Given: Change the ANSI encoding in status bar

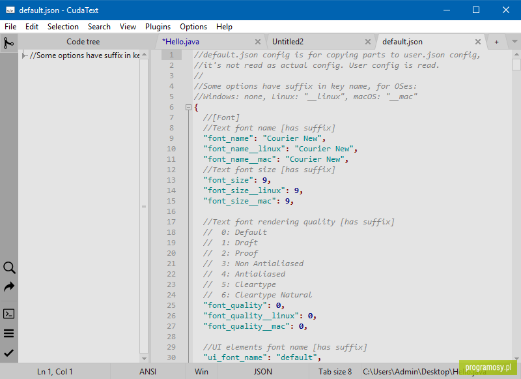Looking at the screenshot, I should point(148,372).
